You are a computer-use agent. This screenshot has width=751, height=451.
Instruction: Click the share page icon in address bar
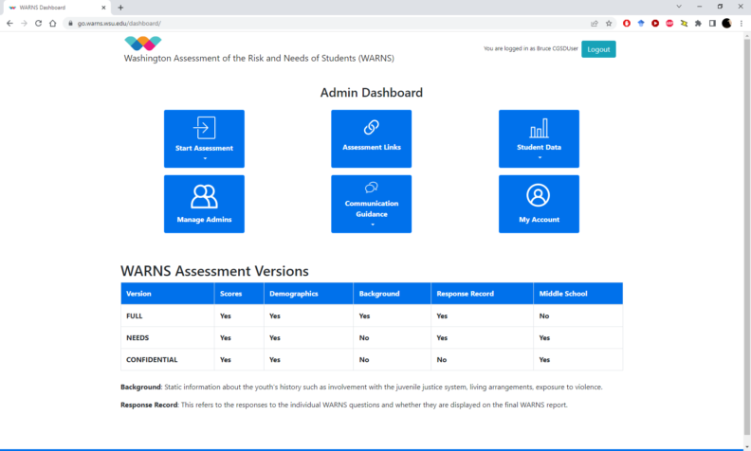(594, 23)
